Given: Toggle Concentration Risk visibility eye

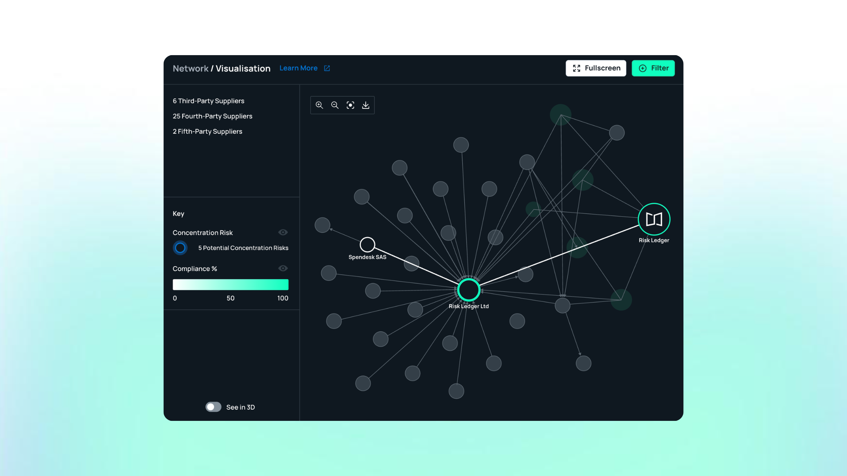Looking at the screenshot, I should 283,232.
